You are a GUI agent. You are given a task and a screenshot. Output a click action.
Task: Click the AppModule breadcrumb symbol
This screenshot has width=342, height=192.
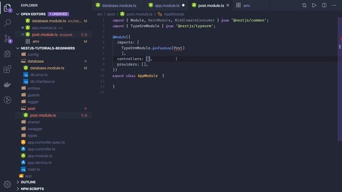click(174, 14)
